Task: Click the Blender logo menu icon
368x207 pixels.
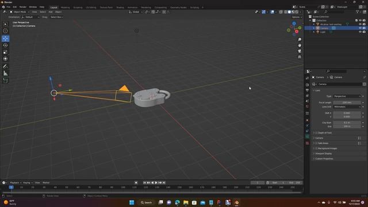Action: tap(3, 7)
